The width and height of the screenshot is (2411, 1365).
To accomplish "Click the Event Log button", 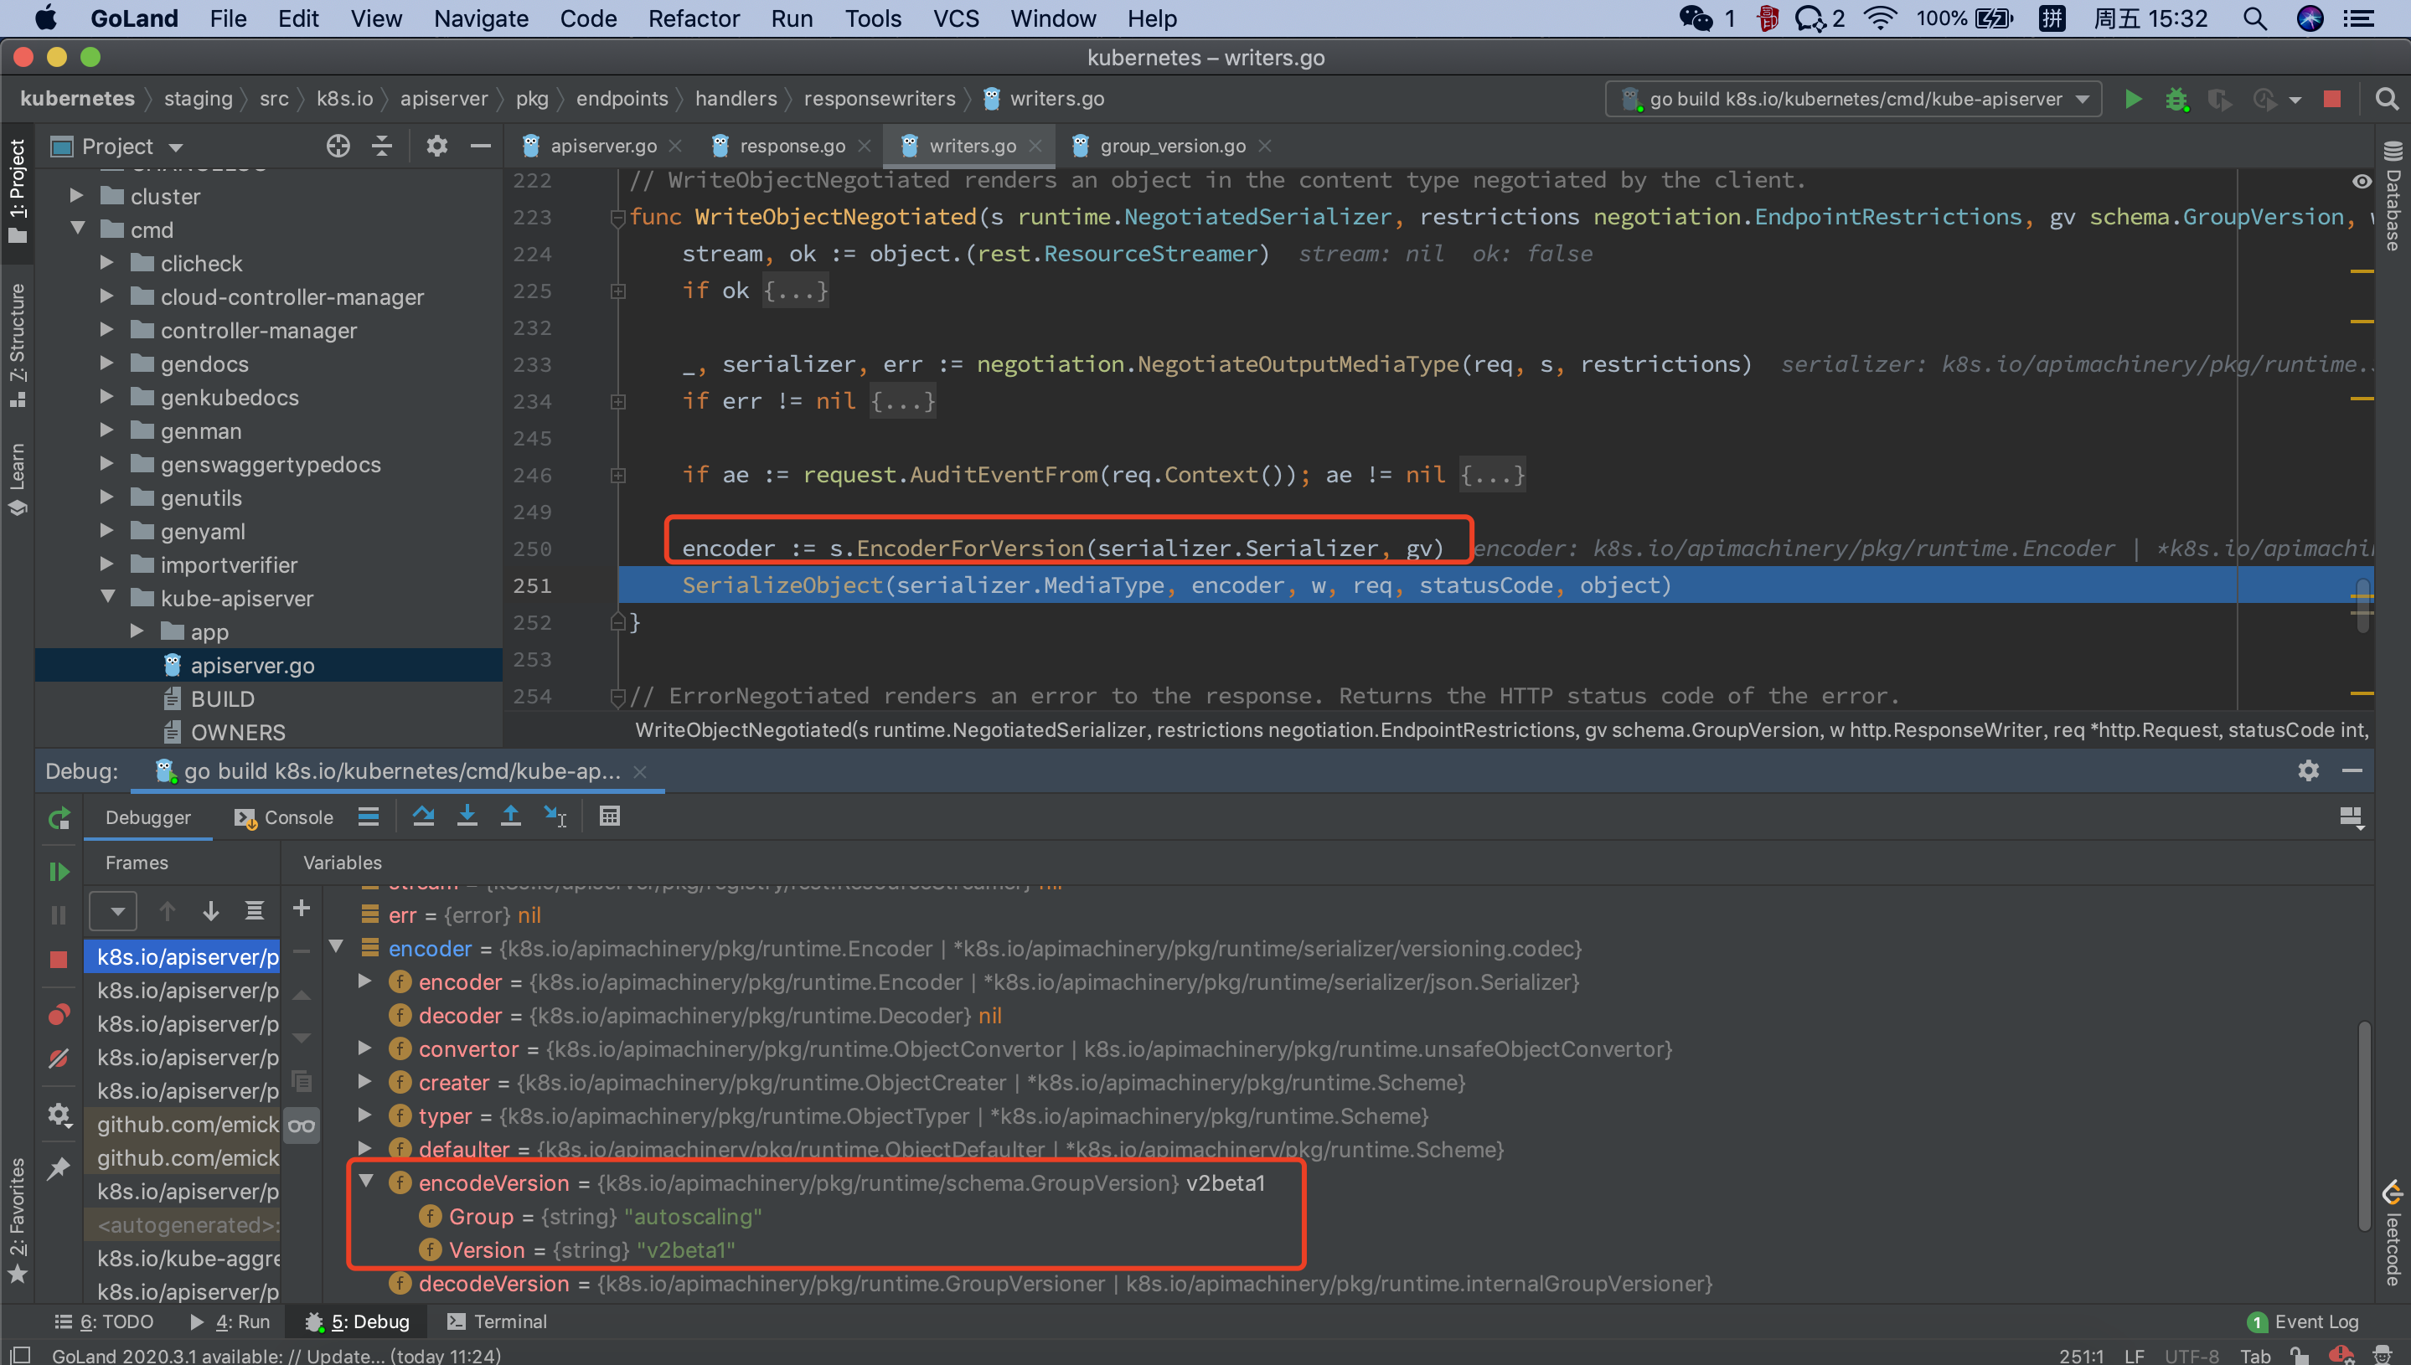I will [x=2304, y=1322].
